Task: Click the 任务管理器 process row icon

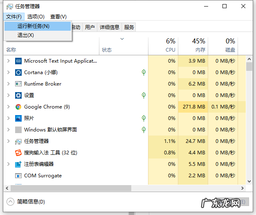Action: pyautogui.click(x=18, y=141)
